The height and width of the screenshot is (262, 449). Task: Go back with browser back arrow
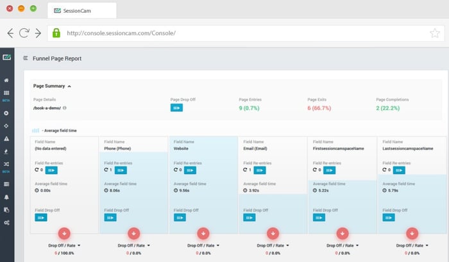pyautogui.click(x=10, y=33)
